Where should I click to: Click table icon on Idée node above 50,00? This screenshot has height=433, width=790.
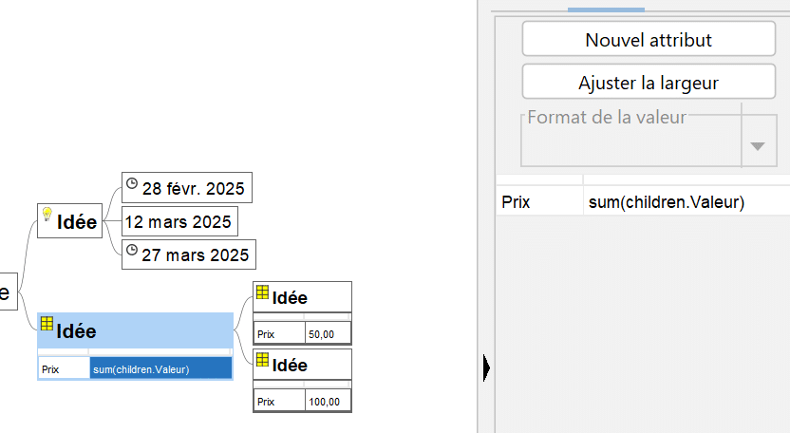pyautogui.click(x=262, y=292)
